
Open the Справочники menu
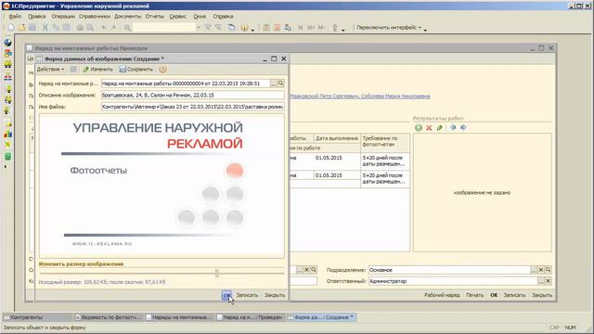[x=95, y=17]
